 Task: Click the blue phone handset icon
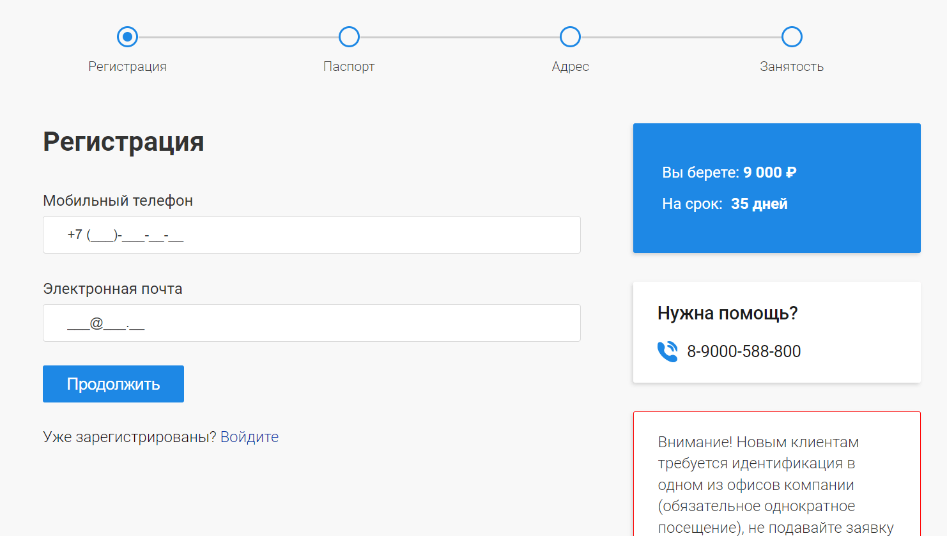coord(668,351)
